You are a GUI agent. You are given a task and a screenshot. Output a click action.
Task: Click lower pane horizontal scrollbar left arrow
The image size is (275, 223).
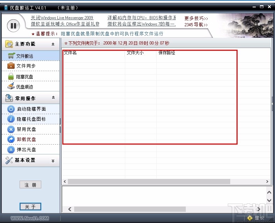pos(70,209)
